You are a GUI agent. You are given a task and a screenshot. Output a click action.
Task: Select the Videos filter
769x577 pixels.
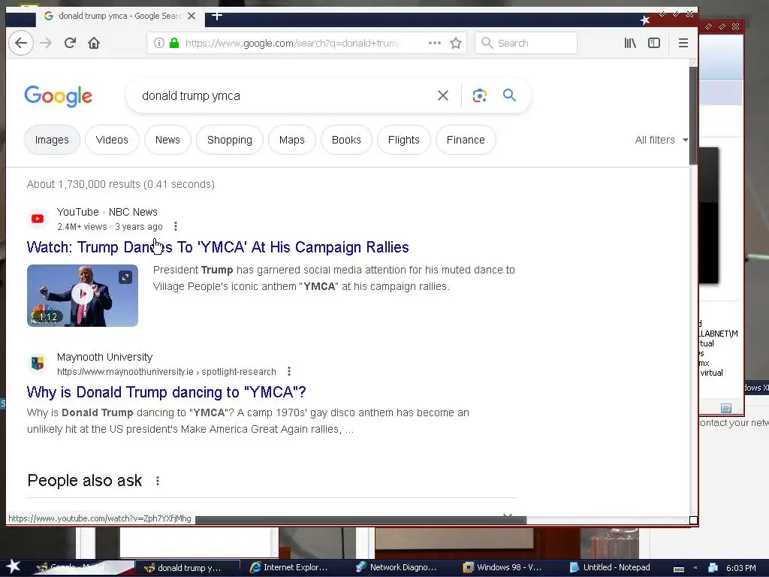click(112, 140)
